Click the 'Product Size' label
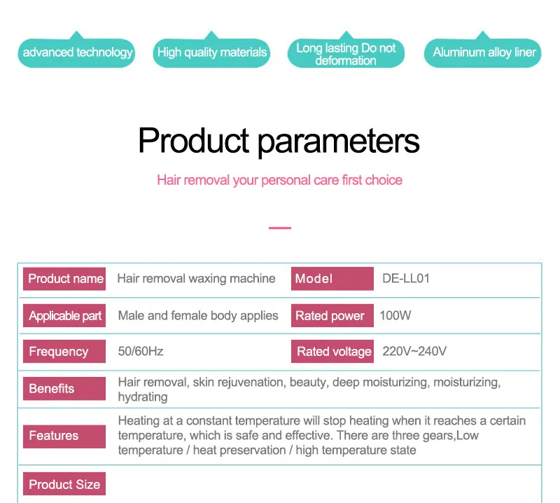Screen dimensions: 560x503 tap(64, 483)
